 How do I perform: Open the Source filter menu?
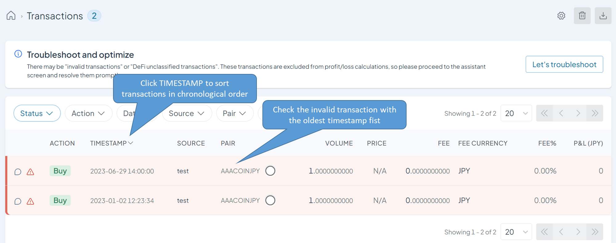pos(187,113)
